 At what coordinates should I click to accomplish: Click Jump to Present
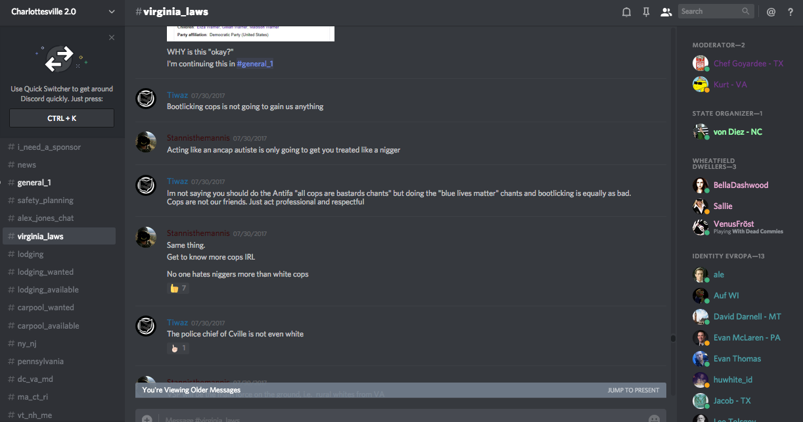click(x=633, y=390)
